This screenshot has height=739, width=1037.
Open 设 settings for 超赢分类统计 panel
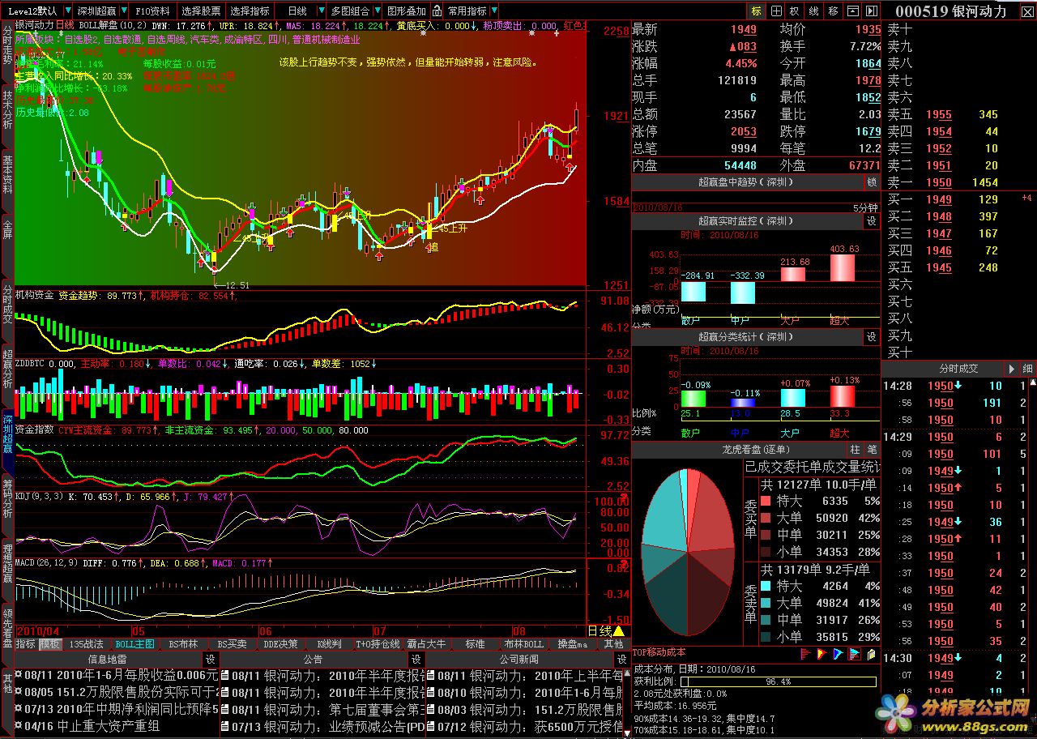point(872,336)
